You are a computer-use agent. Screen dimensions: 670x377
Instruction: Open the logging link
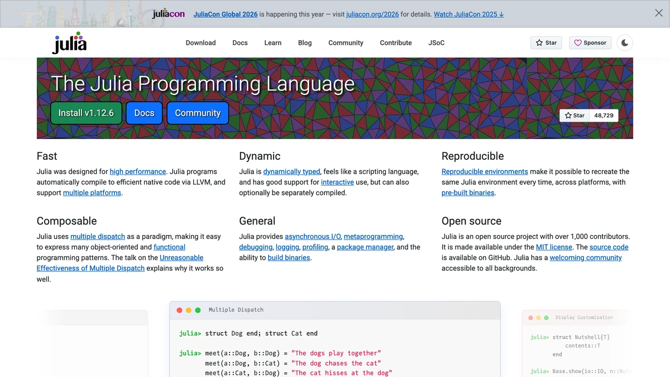pyautogui.click(x=288, y=247)
